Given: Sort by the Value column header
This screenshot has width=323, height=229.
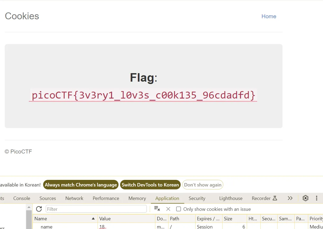Looking at the screenshot, I should click(126, 218).
